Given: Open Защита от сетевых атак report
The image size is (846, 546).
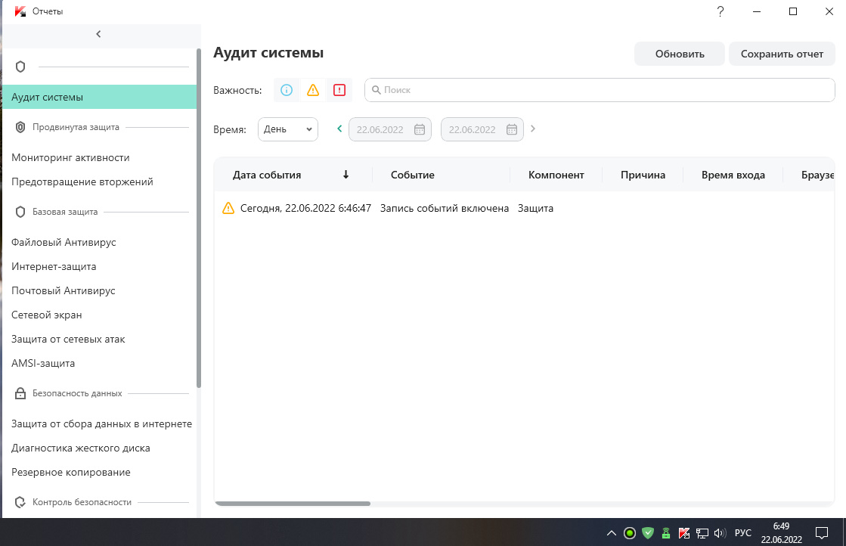Looking at the screenshot, I should pyautogui.click(x=69, y=340).
